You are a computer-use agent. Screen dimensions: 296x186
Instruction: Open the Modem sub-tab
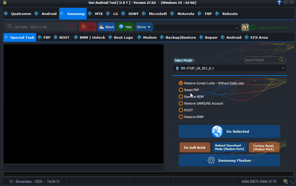[147, 37]
